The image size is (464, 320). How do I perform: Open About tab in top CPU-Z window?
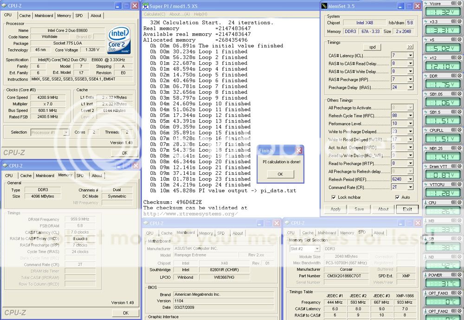click(x=96, y=16)
